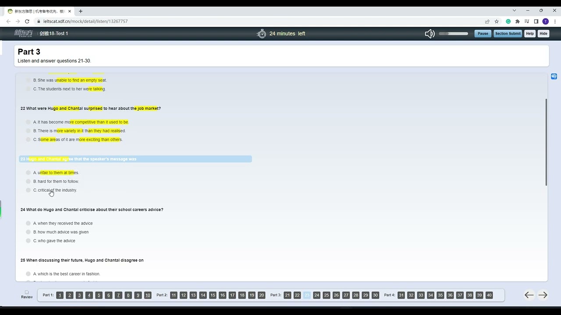This screenshot has width=561, height=315.
Task: Click the browser address bar URL
Action: 85,21
